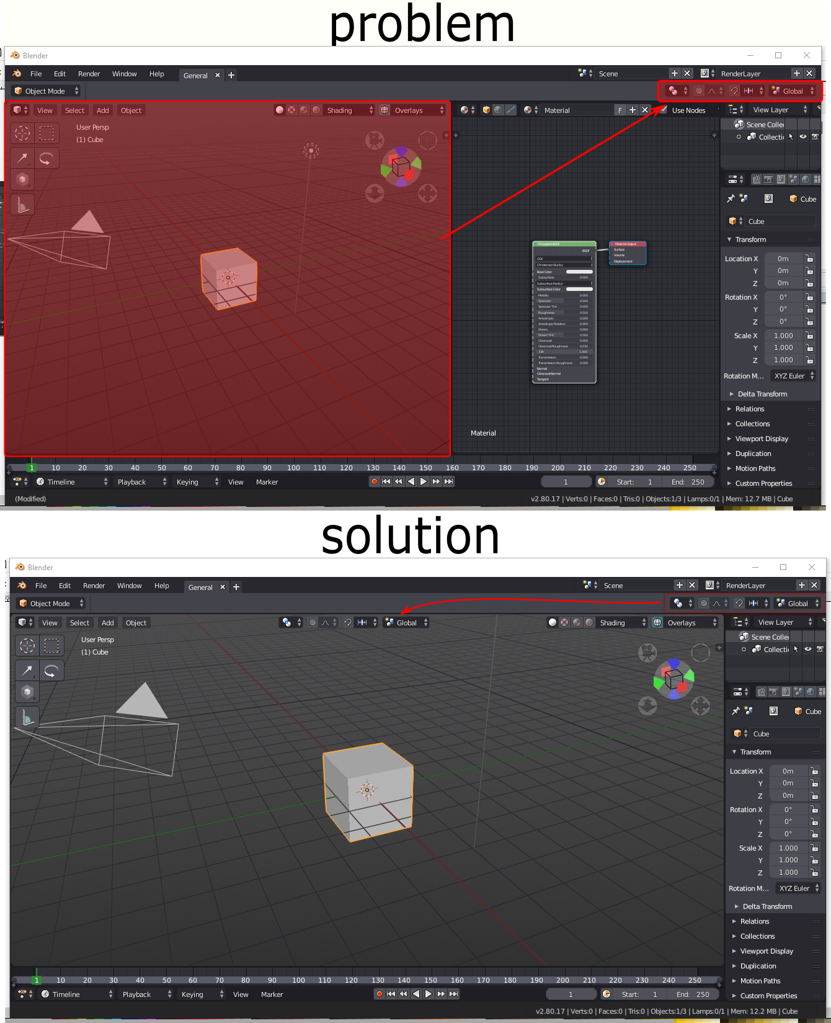The height and width of the screenshot is (1023, 831).
Task: Toggle Collection eye visibility in bottom window outliner
Action: coord(808,649)
